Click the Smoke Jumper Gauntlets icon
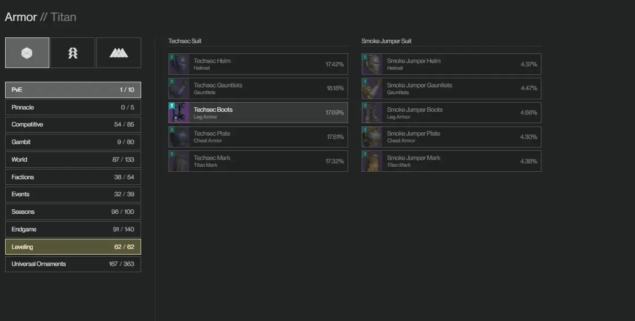The image size is (635, 321). pos(372,88)
